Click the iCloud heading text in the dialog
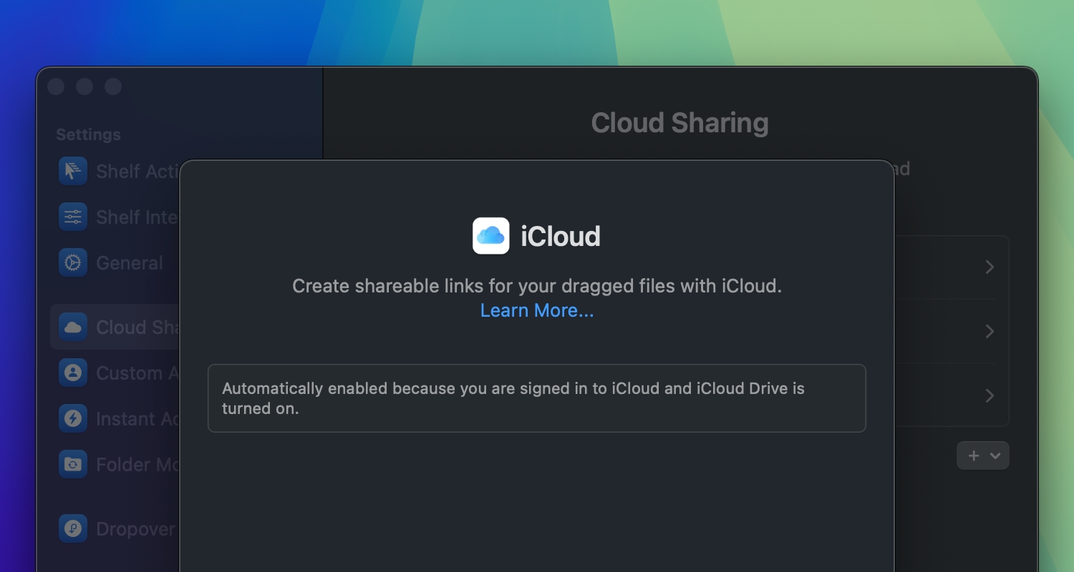Image resolution: width=1074 pixels, height=572 pixels. pos(561,236)
